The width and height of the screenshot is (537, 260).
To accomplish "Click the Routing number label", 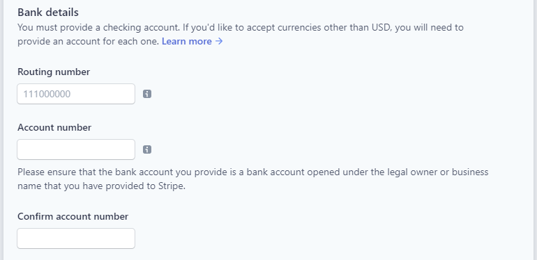I will pyautogui.click(x=54, y=72).
